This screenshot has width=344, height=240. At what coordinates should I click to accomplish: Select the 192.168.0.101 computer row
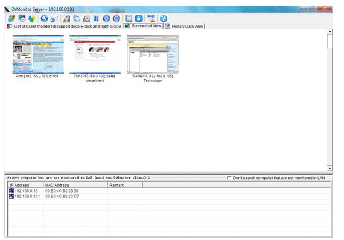[27, 196]
